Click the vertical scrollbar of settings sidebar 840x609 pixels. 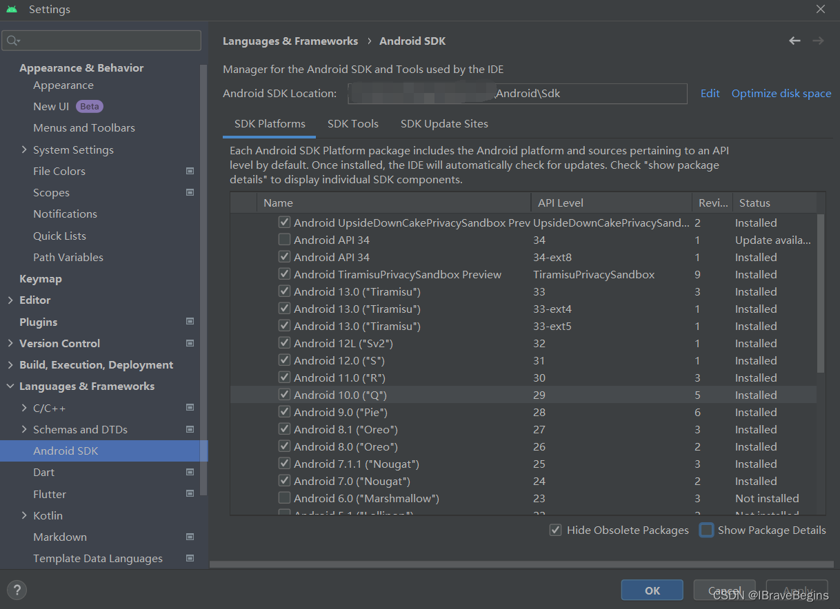tap(203, 280)
